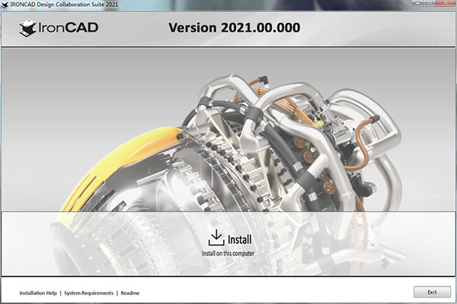
Task: Click the Install label
Action: pos(240,239)
